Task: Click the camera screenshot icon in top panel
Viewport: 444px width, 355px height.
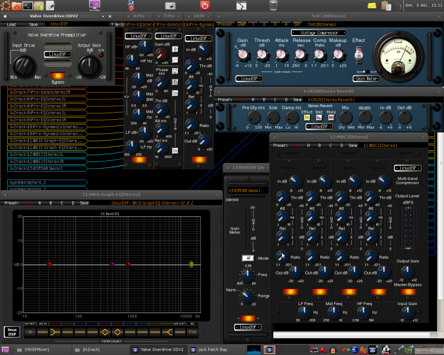Action: (x=170, y=6)
